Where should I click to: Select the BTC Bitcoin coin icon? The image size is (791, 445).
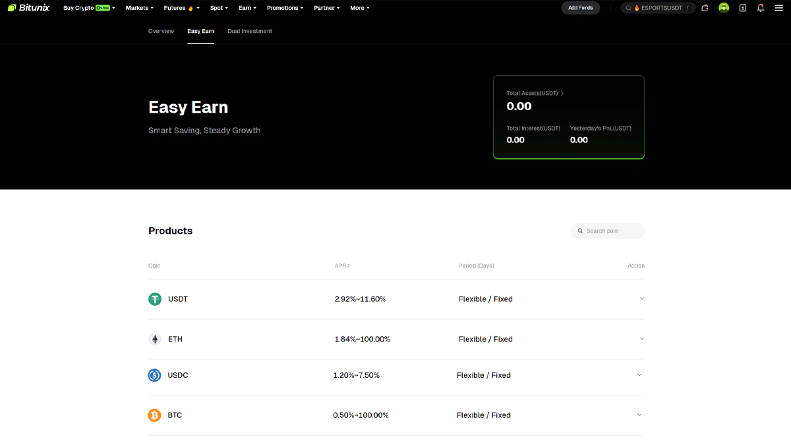pos(155,415)
